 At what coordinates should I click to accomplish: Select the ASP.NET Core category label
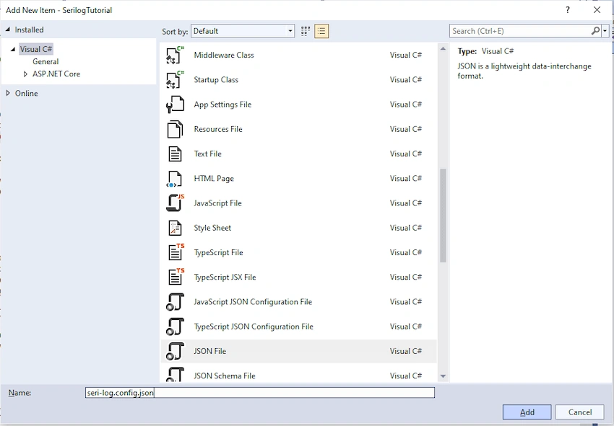pos(56,74)
